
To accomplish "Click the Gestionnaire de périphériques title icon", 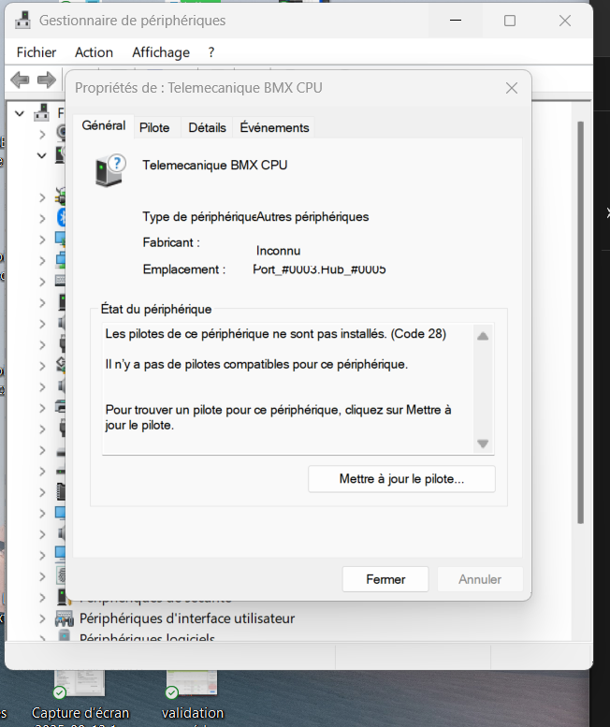I will coord(22,21).
